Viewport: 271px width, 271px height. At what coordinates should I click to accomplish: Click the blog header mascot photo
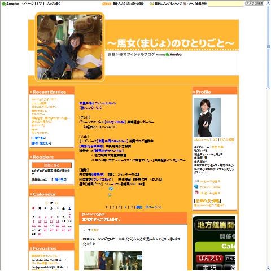click(x=69, y=47)
